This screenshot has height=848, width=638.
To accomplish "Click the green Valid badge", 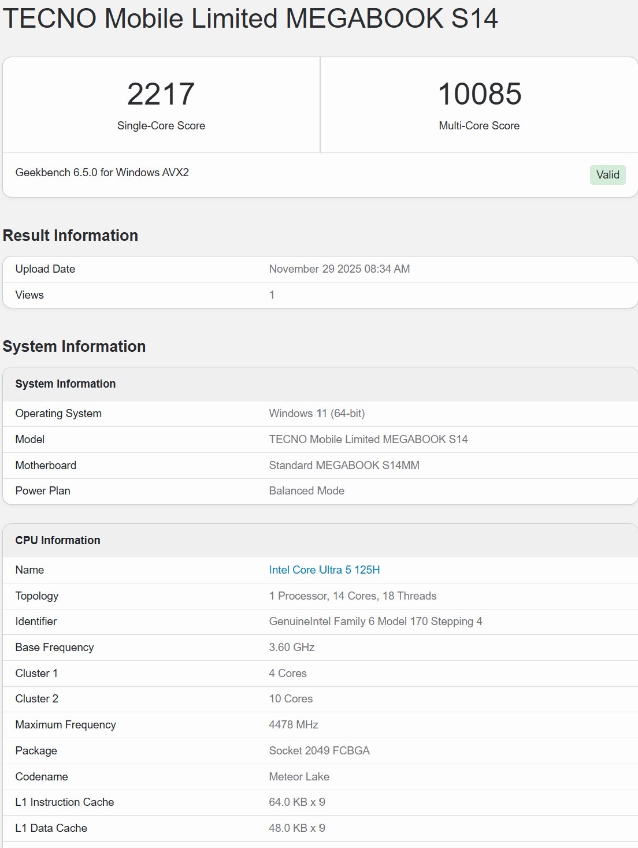I will (607, 174).
